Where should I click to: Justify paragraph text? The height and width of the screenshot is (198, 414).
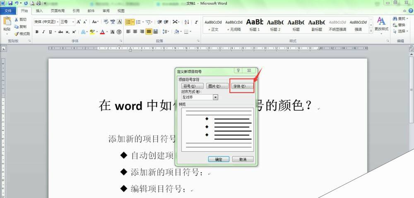[x=149, y=32]
